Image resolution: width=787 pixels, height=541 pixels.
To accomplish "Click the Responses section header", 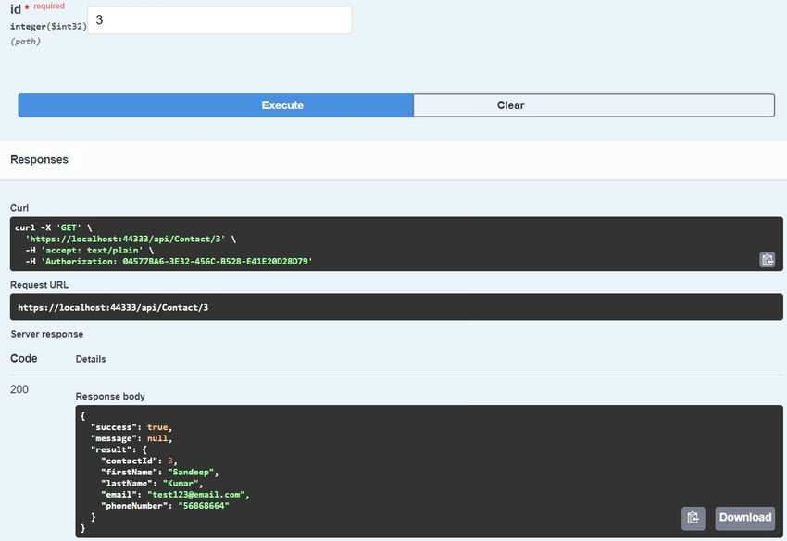I will [41, 158].
